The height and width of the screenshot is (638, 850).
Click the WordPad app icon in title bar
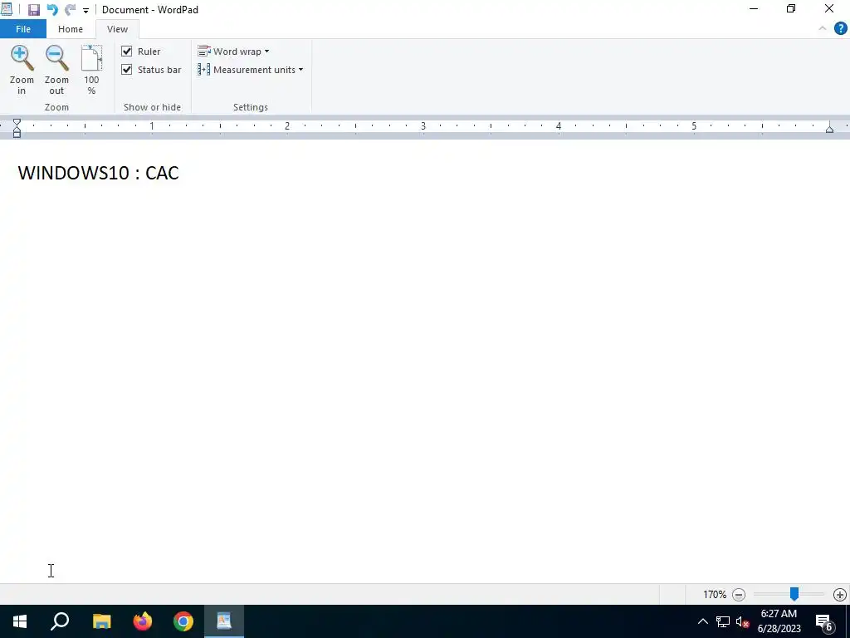tap(7, 9)
